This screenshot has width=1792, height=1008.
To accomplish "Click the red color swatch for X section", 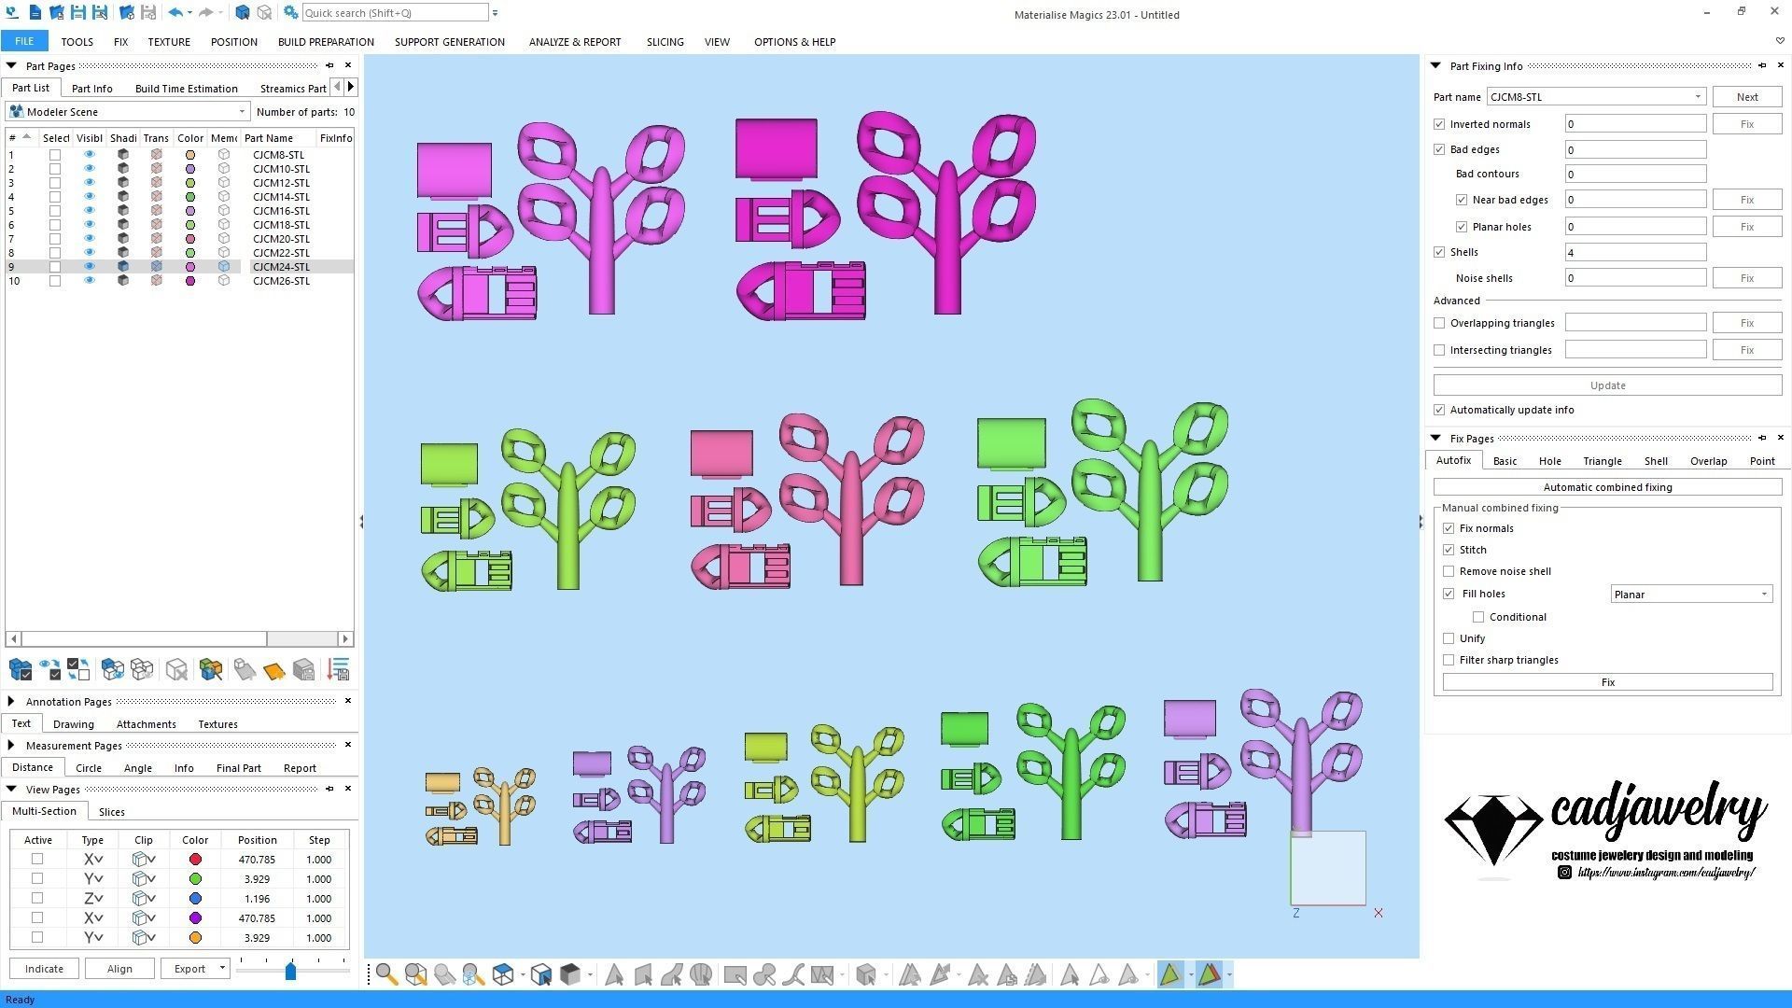I will (x=195, y=860).
